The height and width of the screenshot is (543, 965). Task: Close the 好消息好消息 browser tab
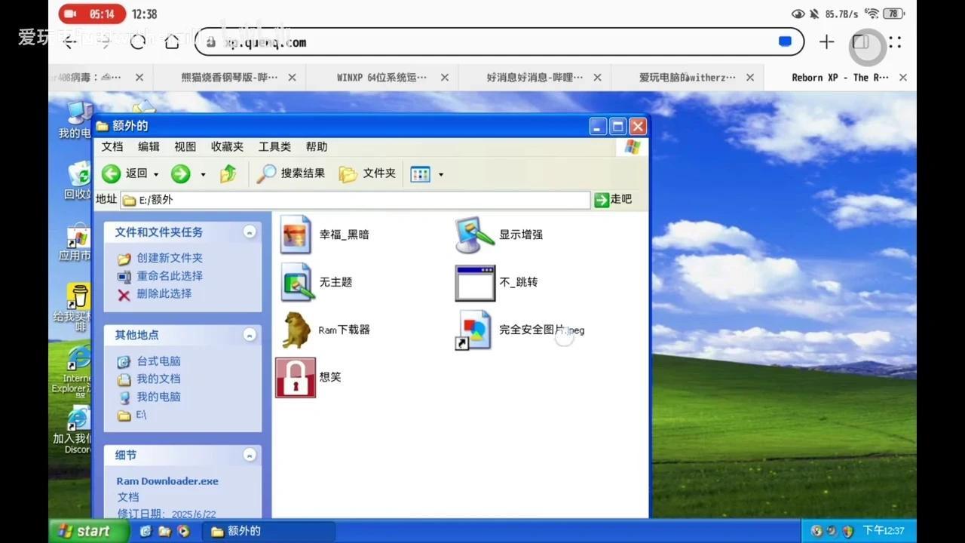click(597, 77)
